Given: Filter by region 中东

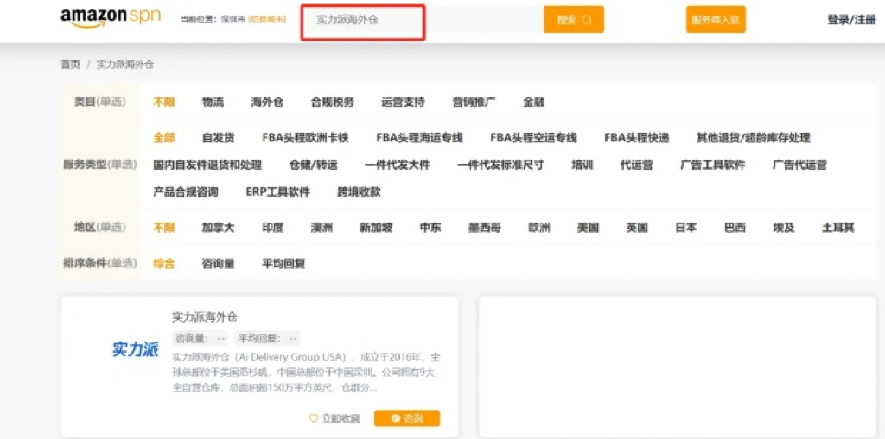Looking at the screenshot, I should pos(430,228).
